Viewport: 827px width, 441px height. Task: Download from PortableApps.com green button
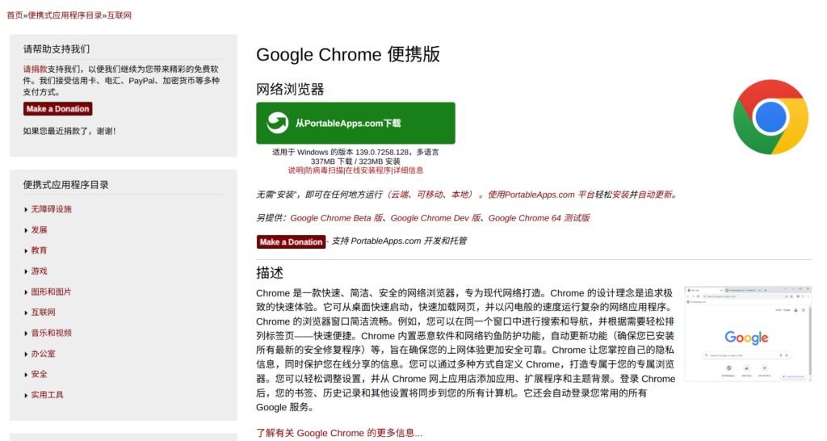(355, 123)
